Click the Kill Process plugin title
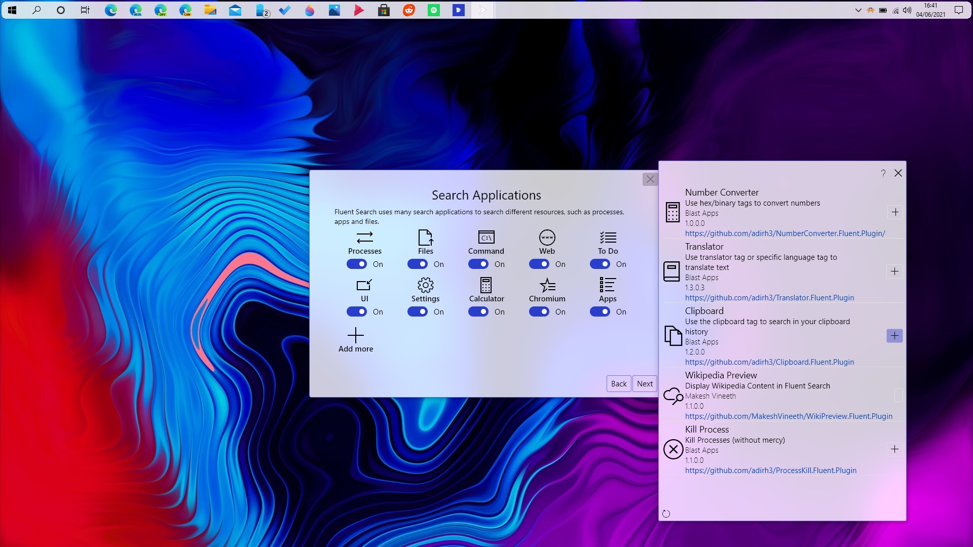The height and width of the screenshot is (547, 973). click(x=707, y=429)
